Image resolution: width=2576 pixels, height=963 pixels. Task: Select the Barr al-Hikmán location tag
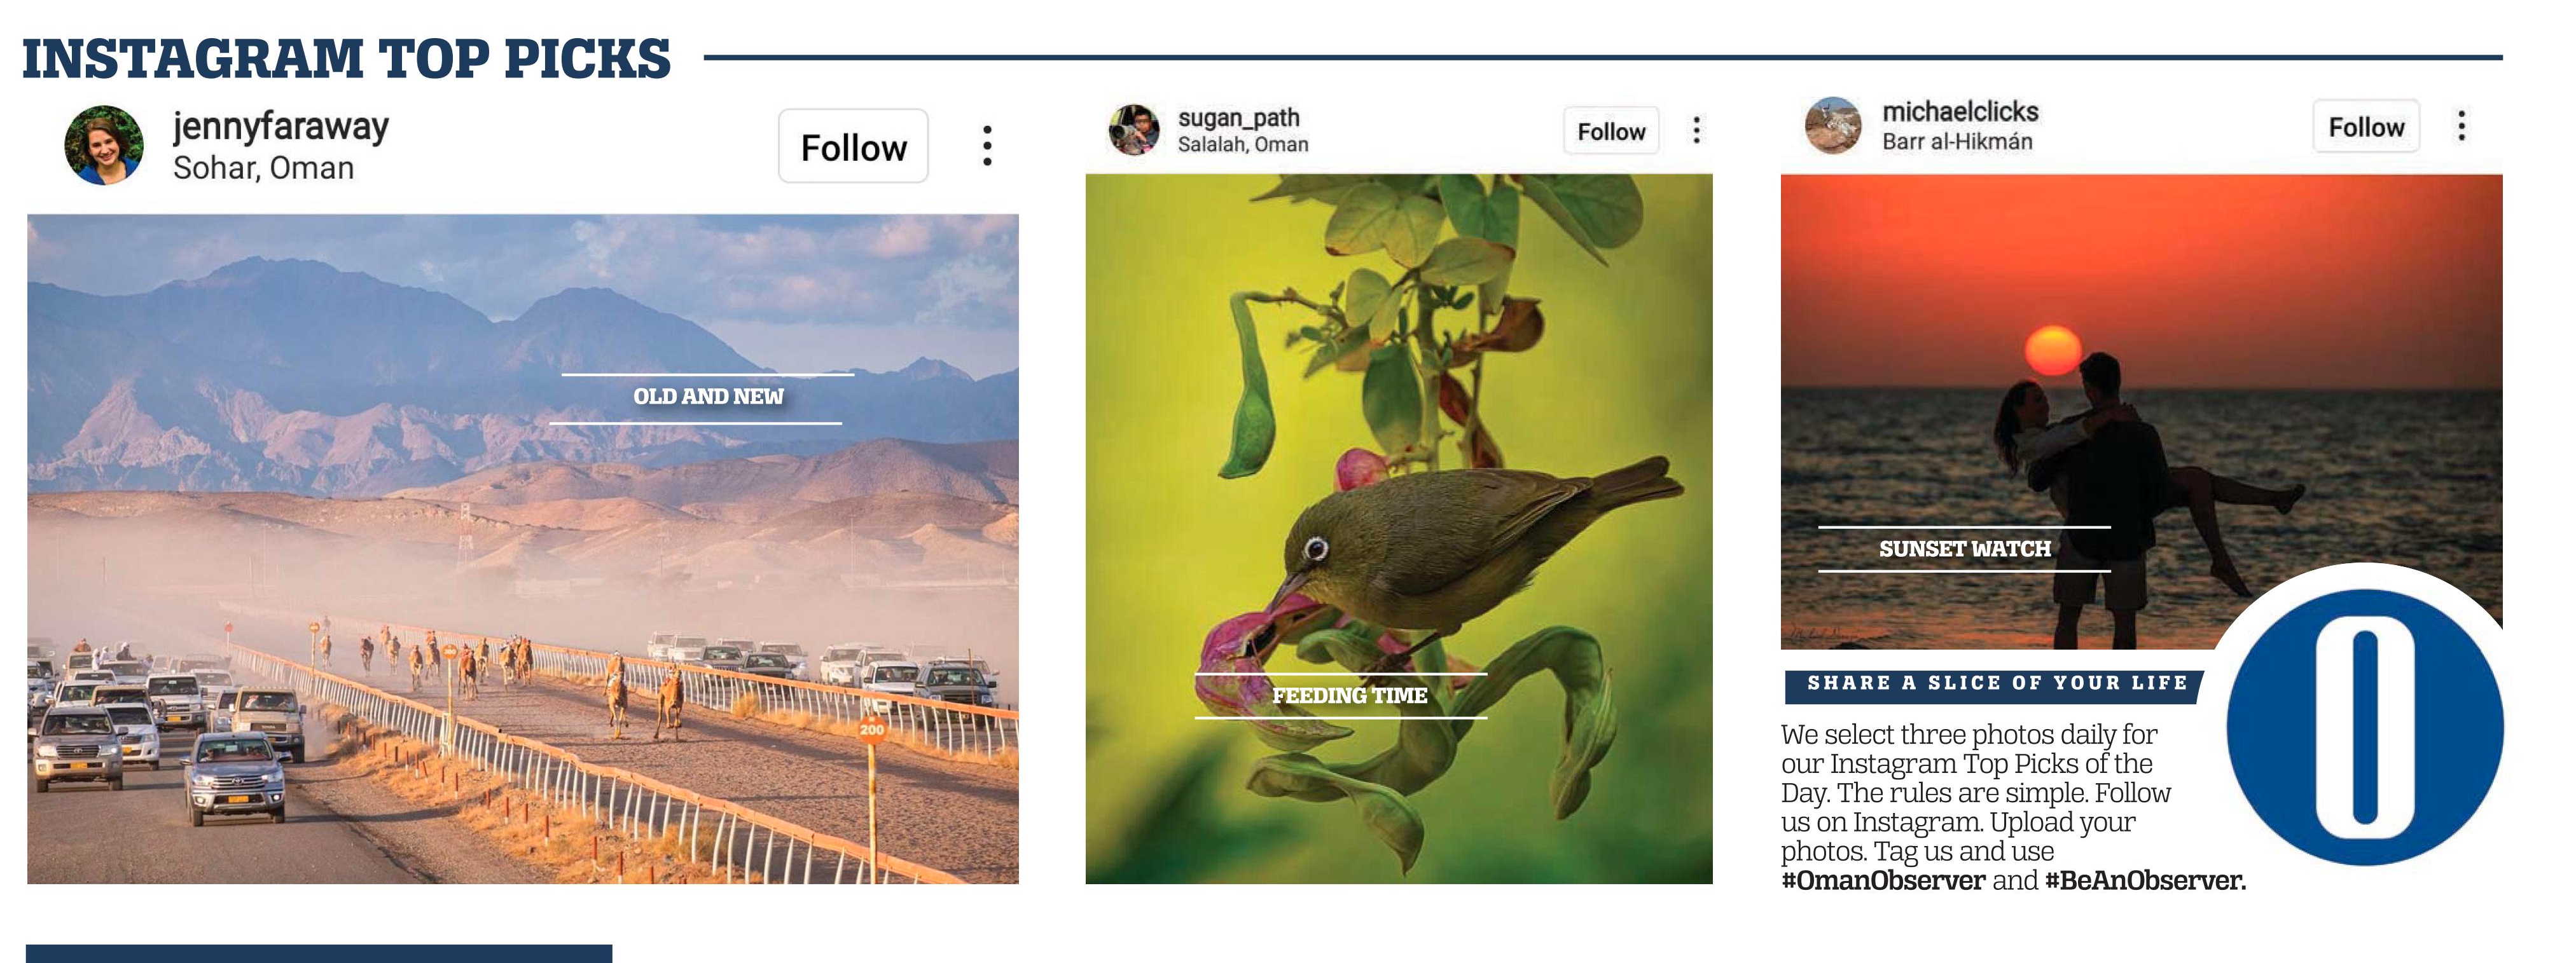tap(1957, 142)
